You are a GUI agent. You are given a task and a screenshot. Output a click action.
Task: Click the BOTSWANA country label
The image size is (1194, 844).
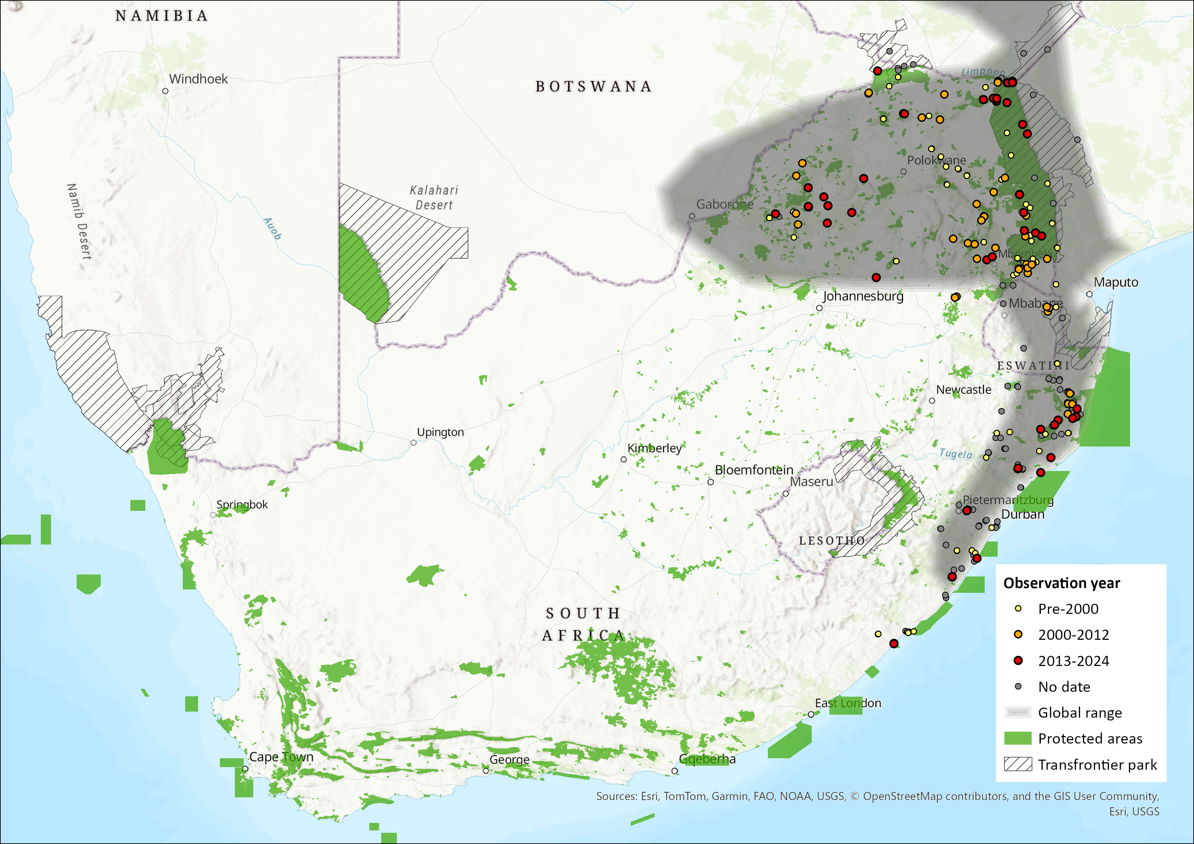coord(593,86)
